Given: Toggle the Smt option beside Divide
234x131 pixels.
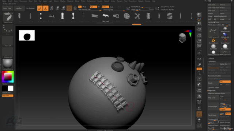Looking at the screenshot, I should click(225, 82).
